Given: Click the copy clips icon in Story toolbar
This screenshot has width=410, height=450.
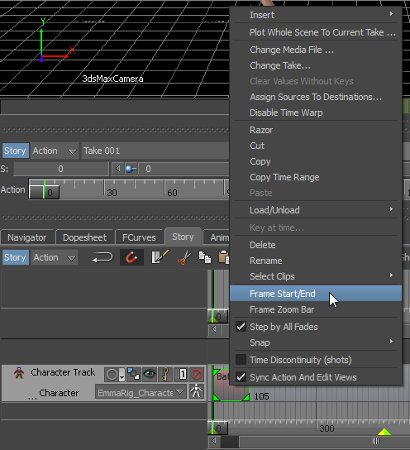Looking at the screenshot, I should (x=205, y=257).
